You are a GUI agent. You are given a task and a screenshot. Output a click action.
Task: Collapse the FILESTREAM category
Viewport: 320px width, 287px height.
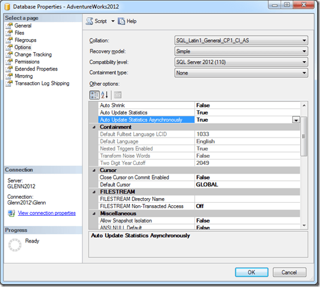tap(94, 192)
